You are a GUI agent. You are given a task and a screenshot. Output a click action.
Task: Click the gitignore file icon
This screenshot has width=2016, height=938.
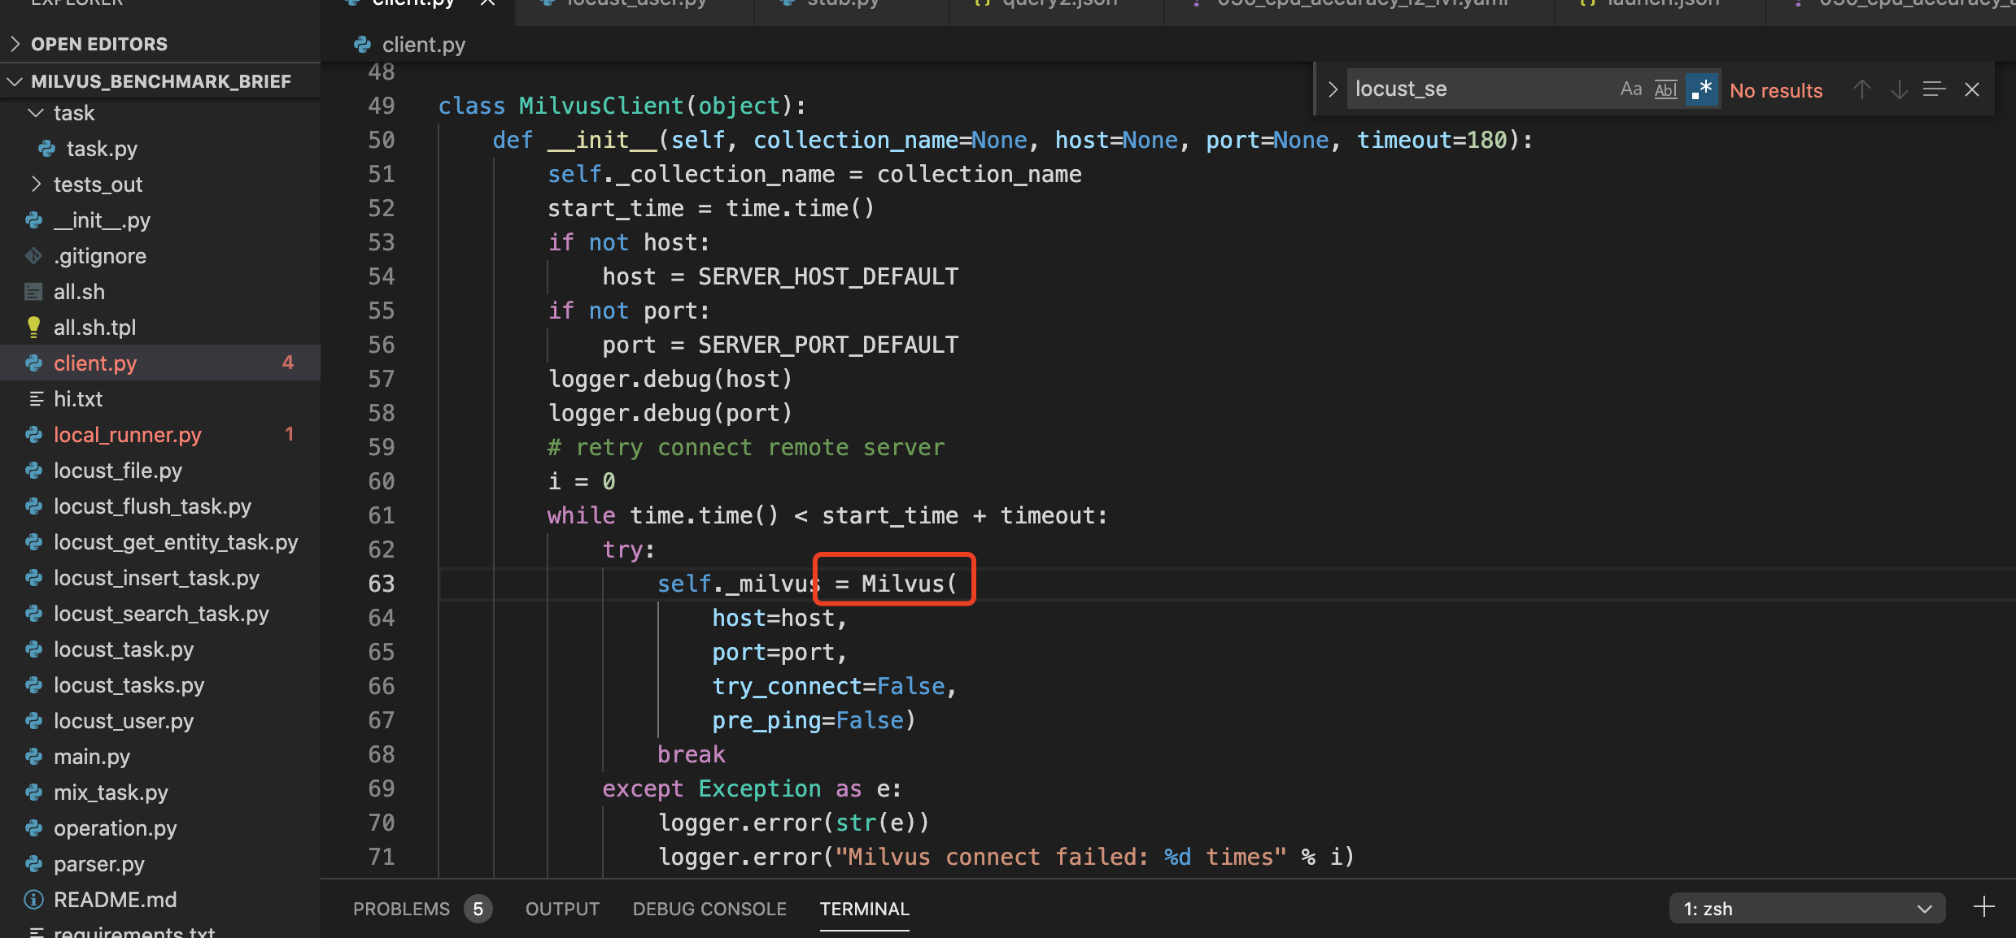[x=33, y=255]
